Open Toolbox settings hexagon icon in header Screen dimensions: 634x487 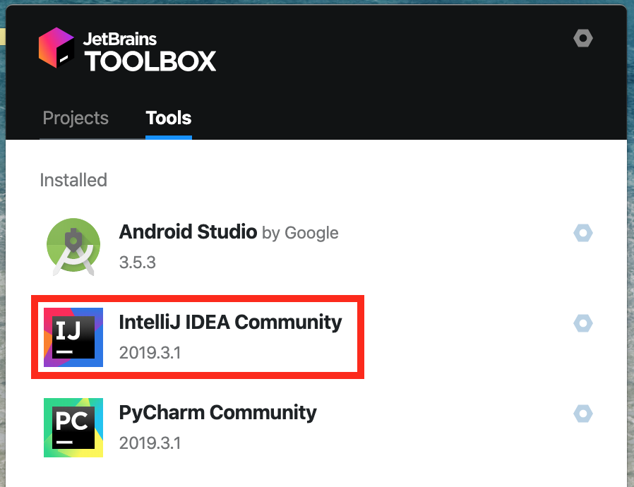(x=582, y=38)
